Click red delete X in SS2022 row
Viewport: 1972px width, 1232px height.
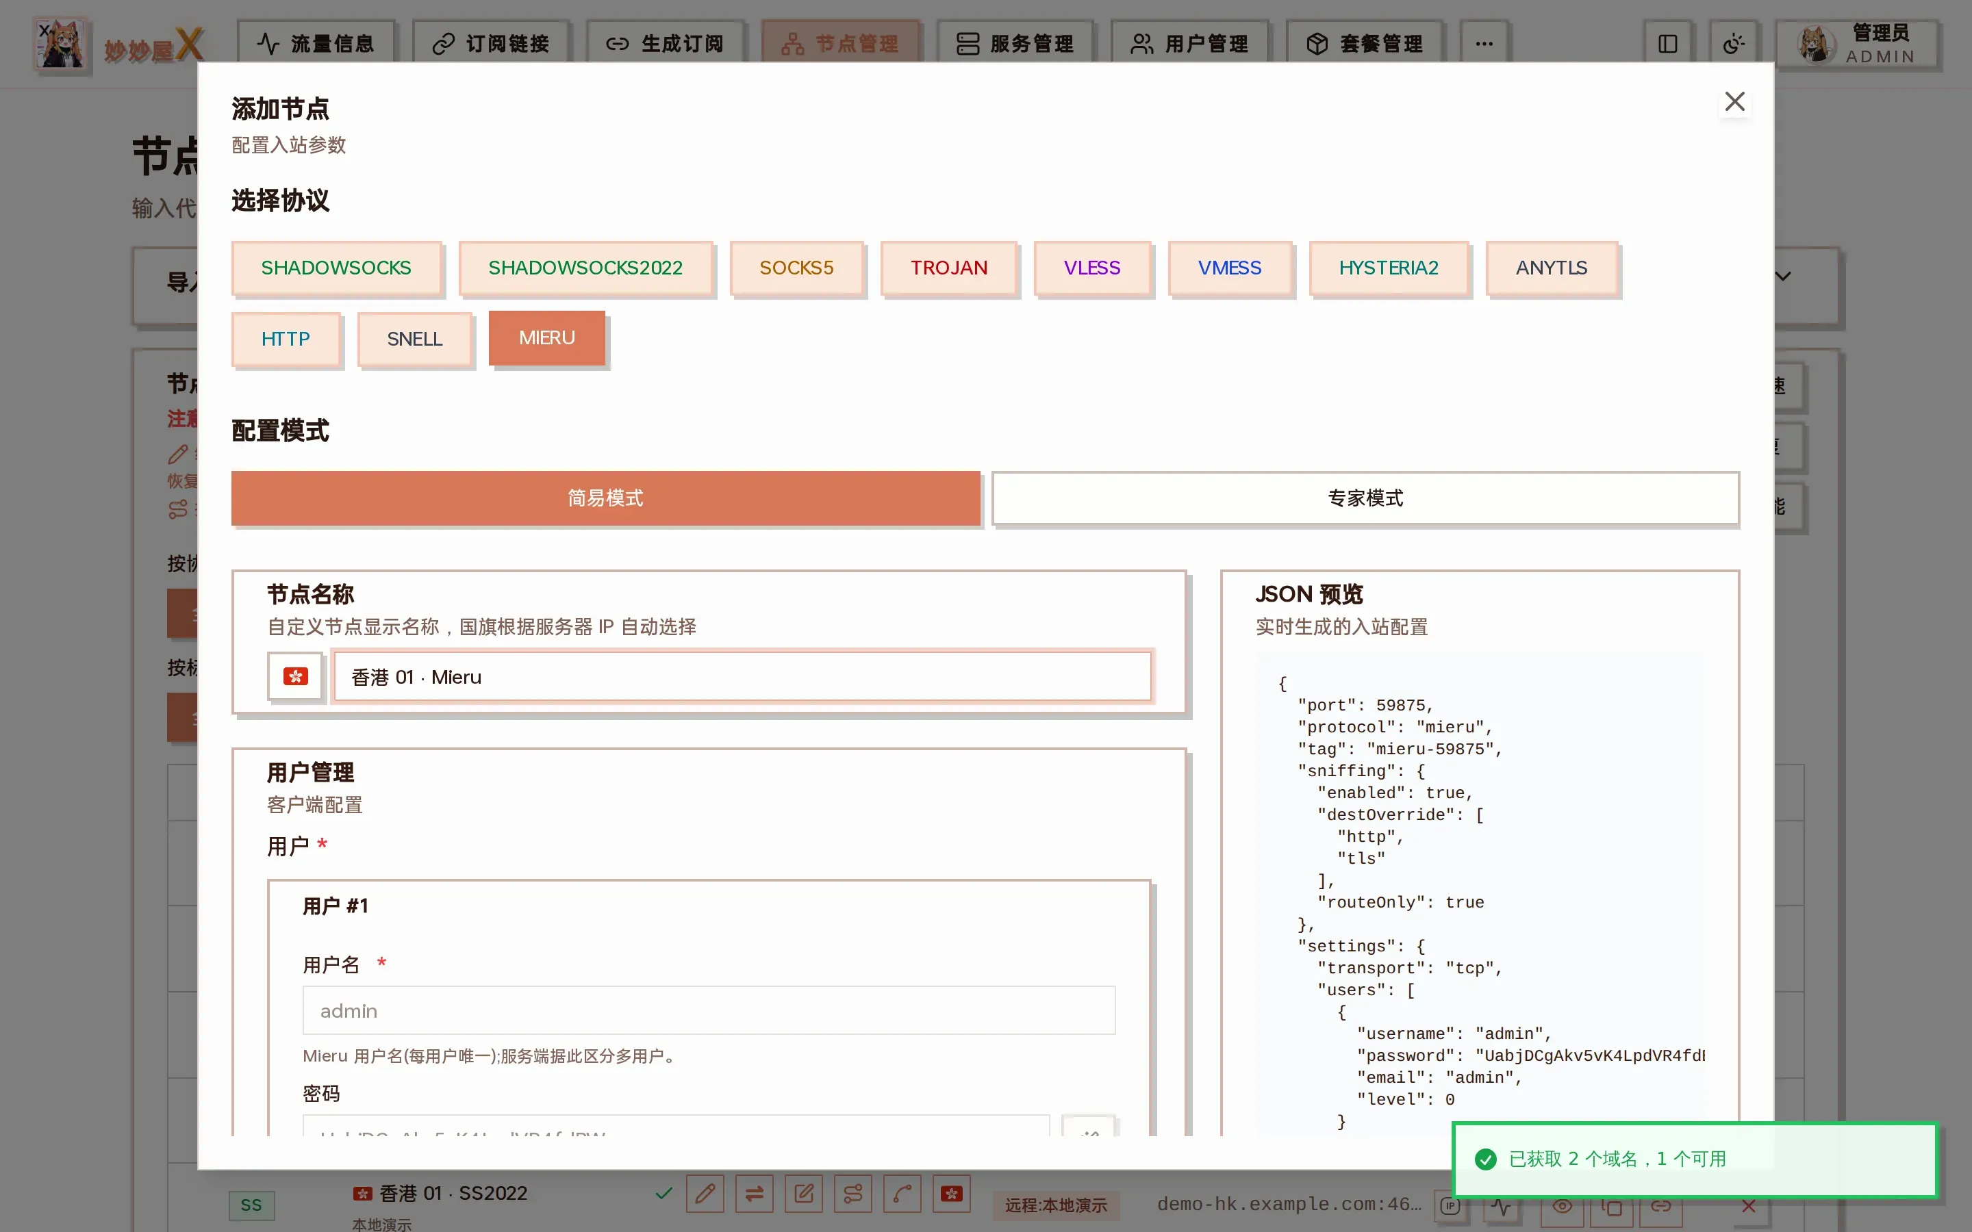(x=1749, y=1206)
